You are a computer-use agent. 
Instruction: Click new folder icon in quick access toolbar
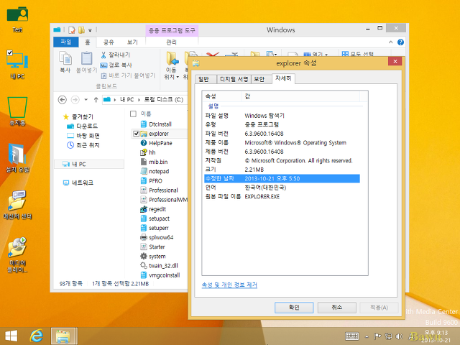81,30
